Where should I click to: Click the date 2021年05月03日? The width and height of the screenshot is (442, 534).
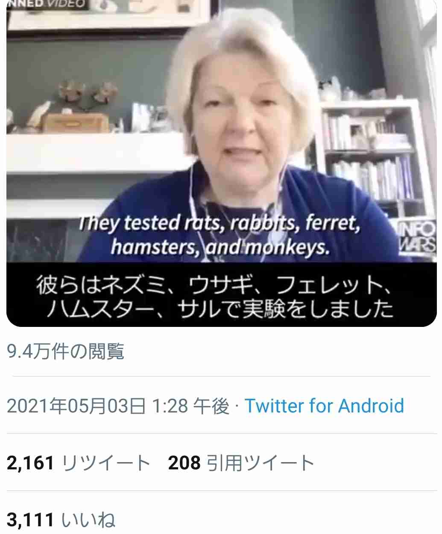pos(77,406)
